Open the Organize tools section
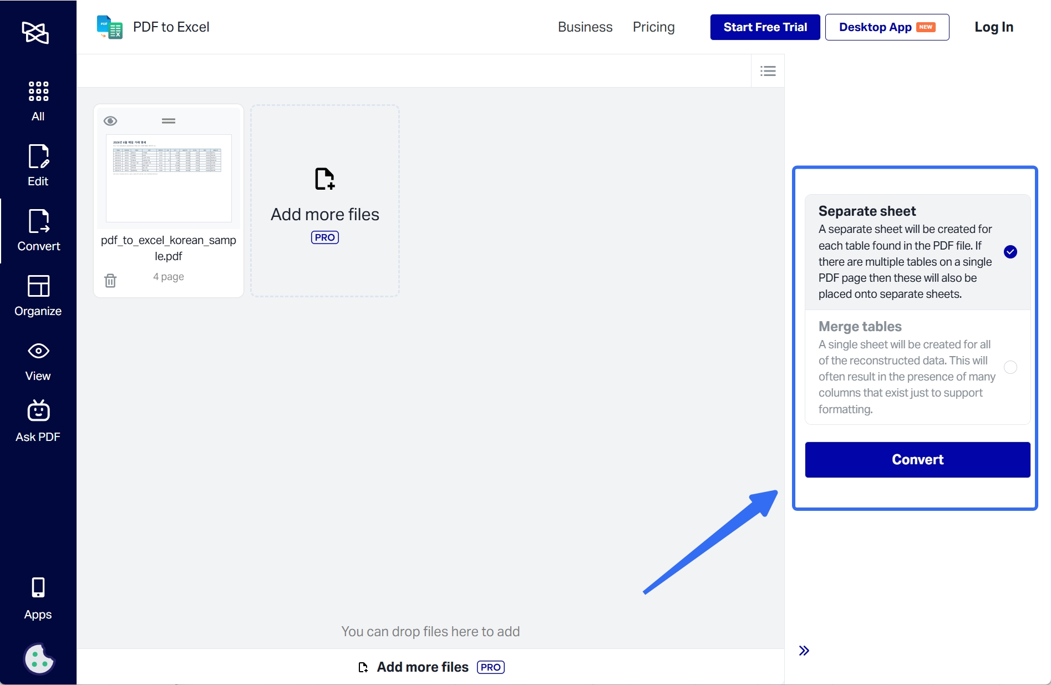Image resolution: width=1051 pixels, height=685 pixels. (x=38, y=296)
